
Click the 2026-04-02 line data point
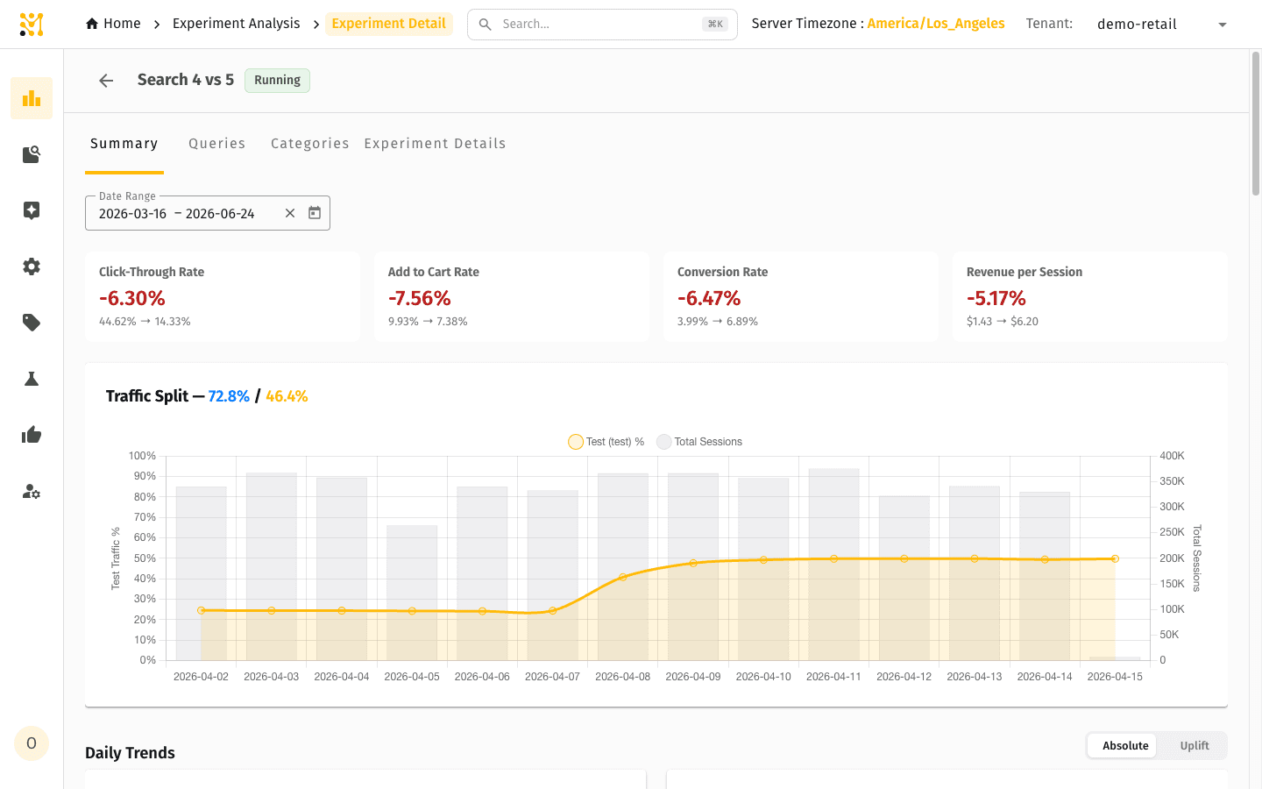click(x=202, y=610)
